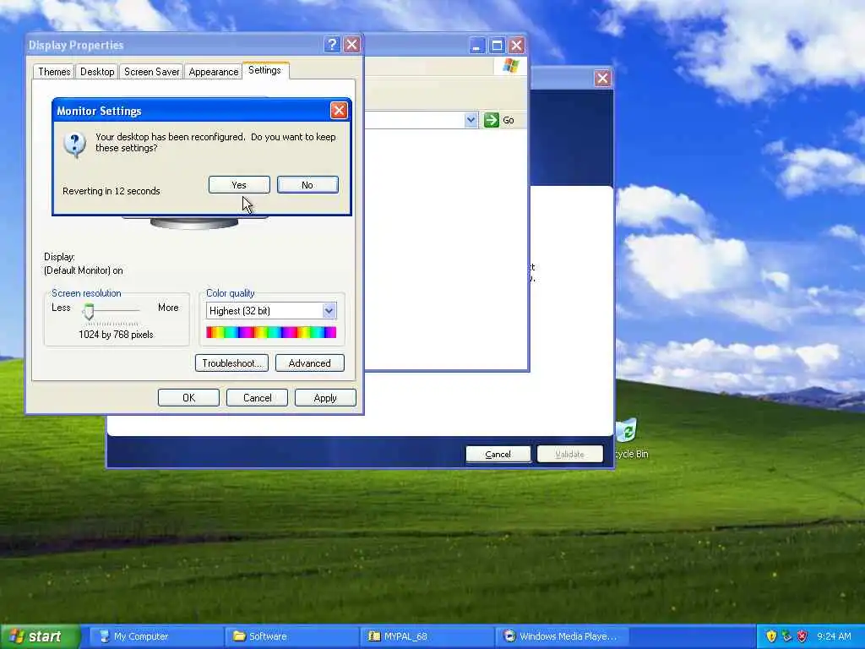Switch to Windows Media Player taskbar button
865x649 pixels.
click(563, 636)
